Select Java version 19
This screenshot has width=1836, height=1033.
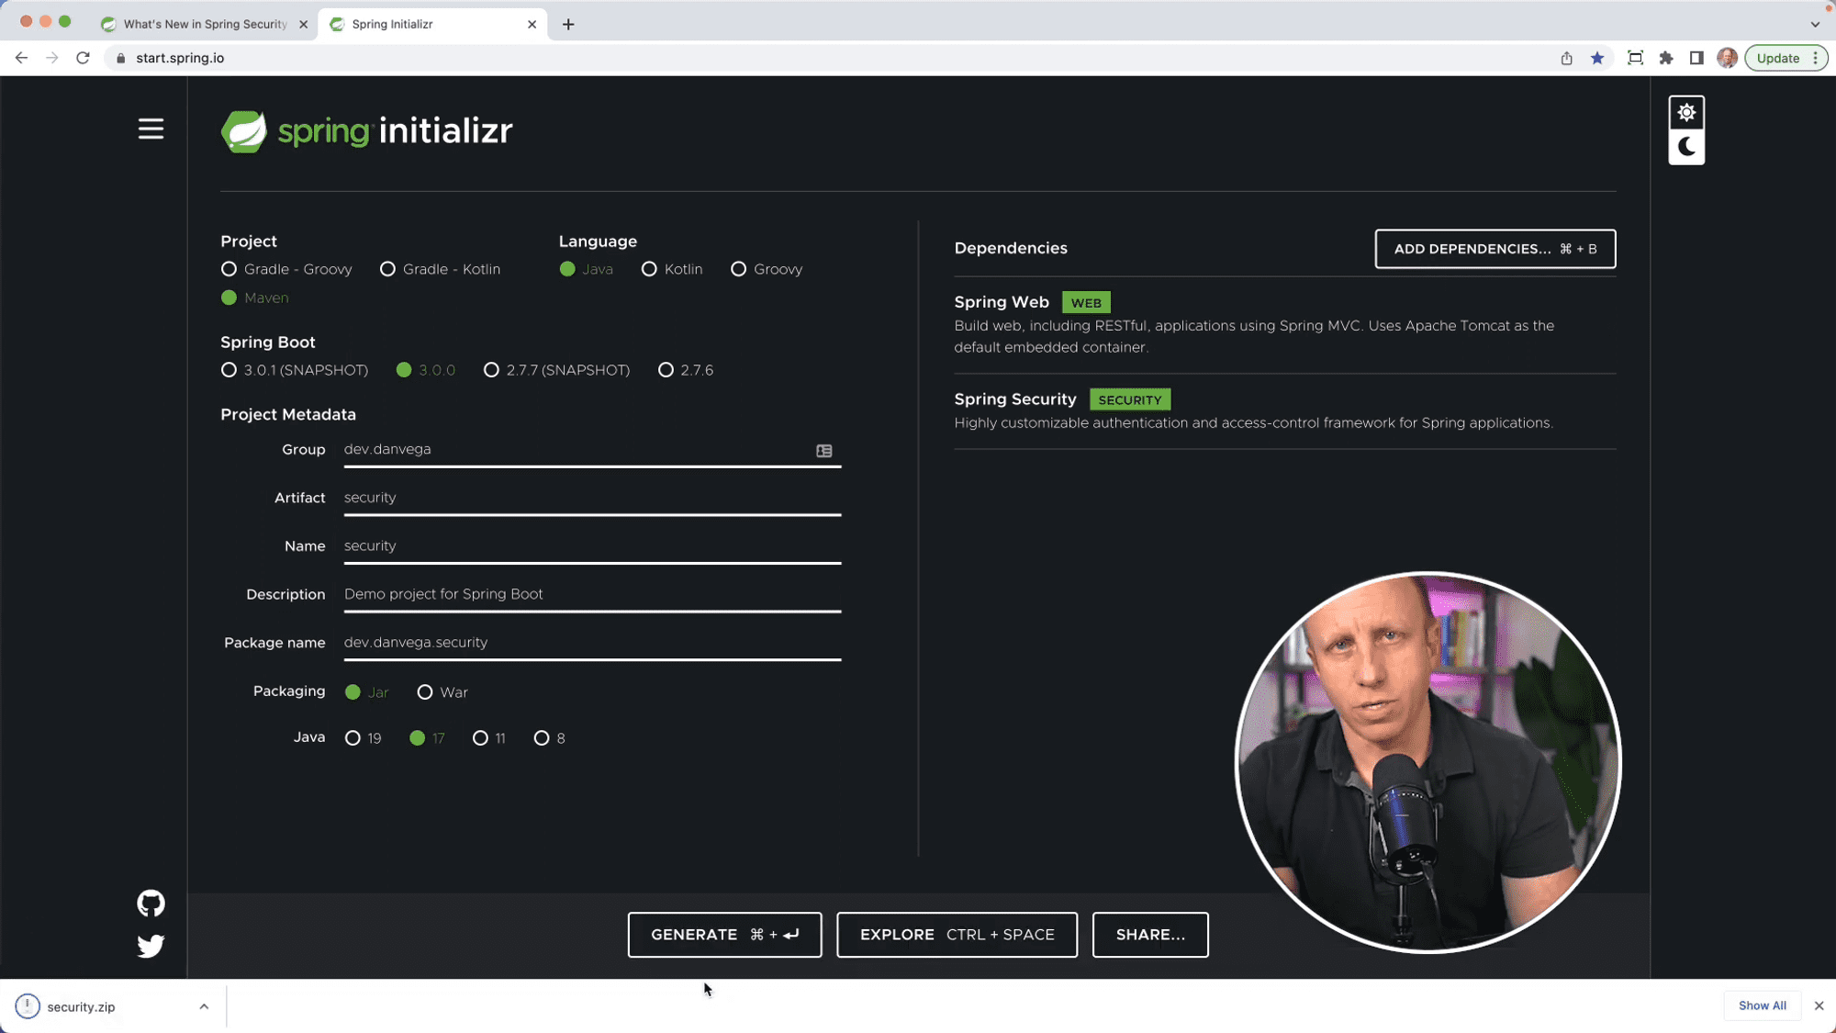click(364, 738)
